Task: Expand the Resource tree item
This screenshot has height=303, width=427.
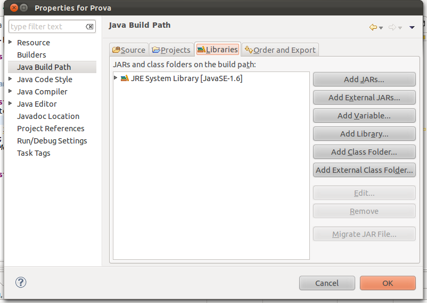Action: tap(11, 43)
